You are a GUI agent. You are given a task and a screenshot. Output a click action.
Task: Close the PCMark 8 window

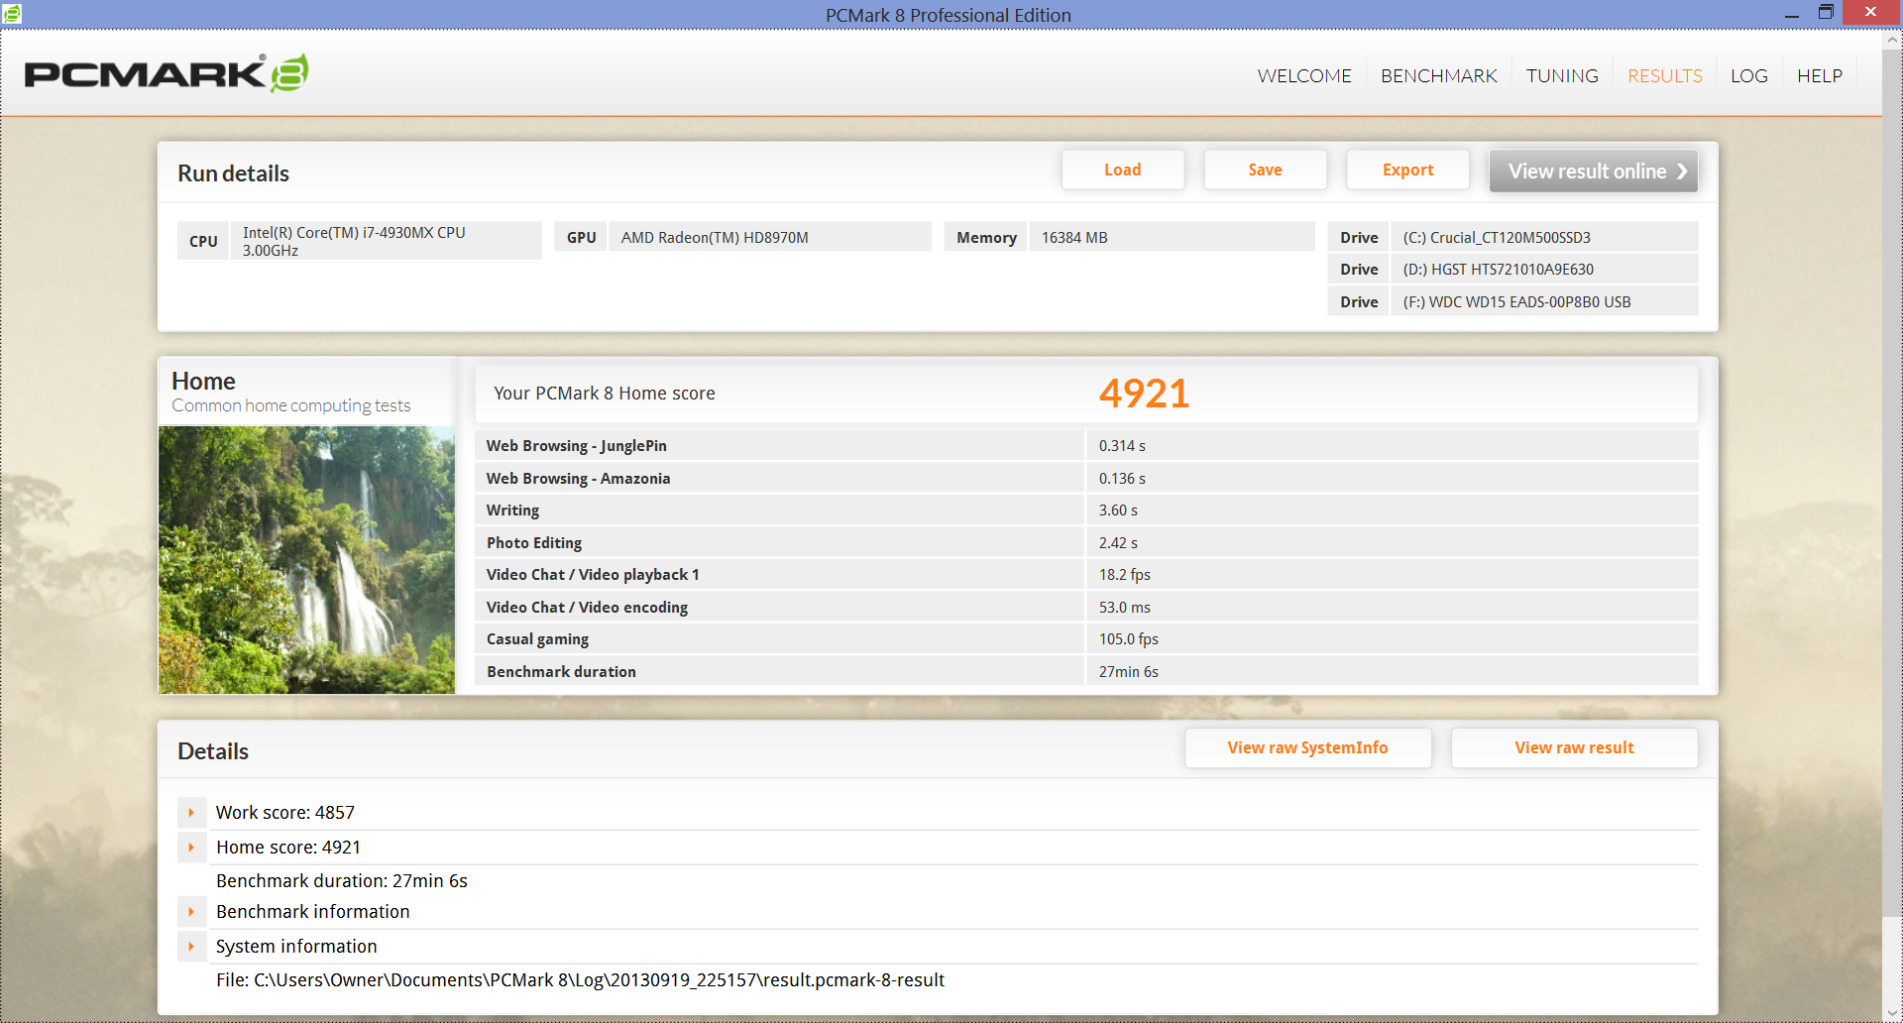(1870, 13)
